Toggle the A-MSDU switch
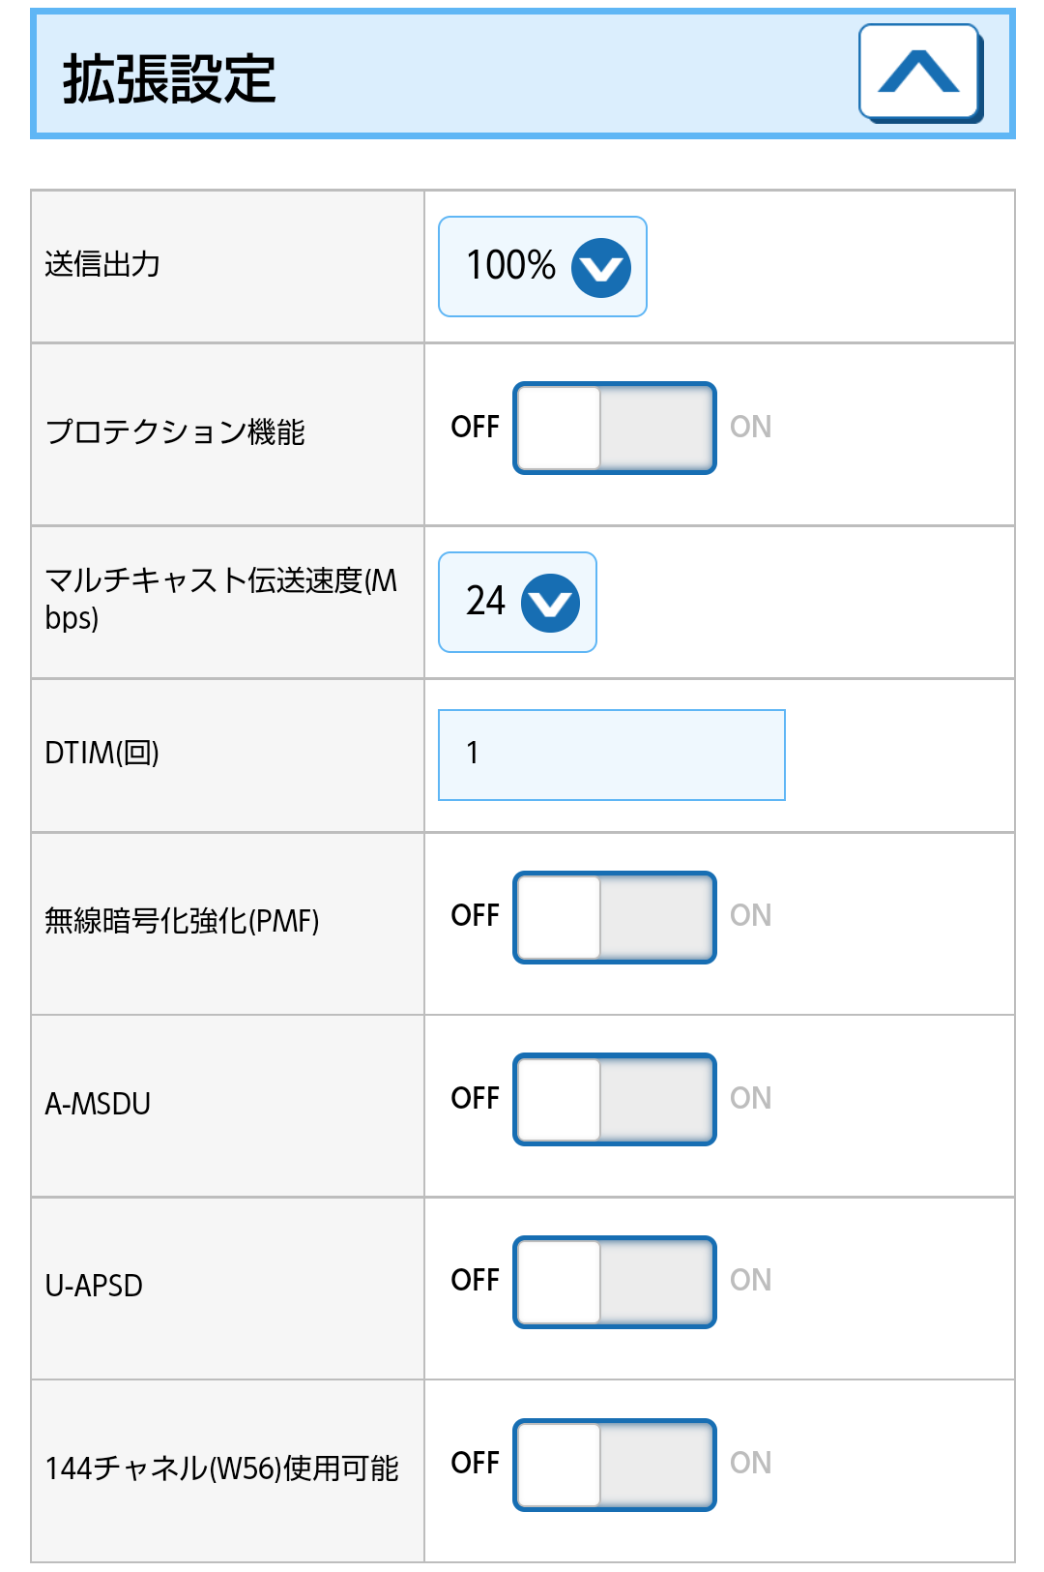 pos(615,1099)
